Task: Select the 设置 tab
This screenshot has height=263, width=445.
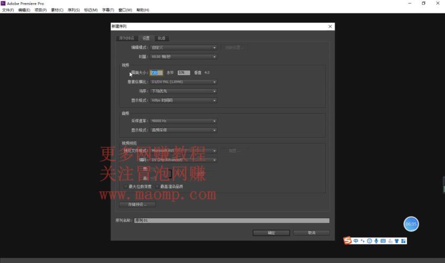Action: coord(146,38)
